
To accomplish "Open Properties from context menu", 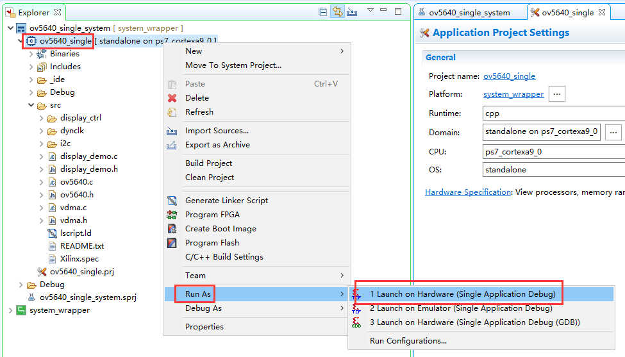I will tap(257, 327).
